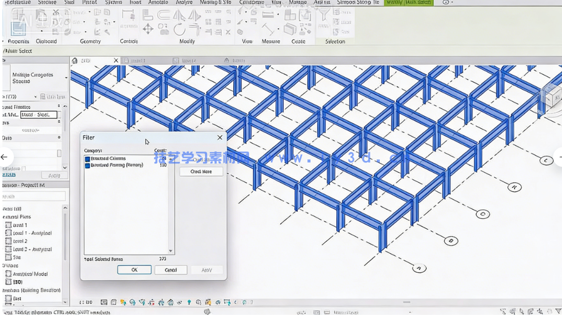Click the ViewCube in the 3D view
This screenshot has width=562, height=315.
point(552,95)
